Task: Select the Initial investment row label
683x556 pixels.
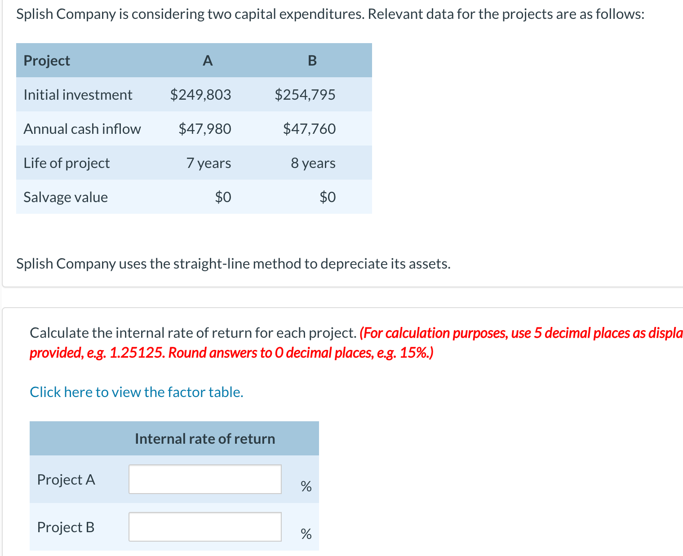Action: tap(78, 95)
